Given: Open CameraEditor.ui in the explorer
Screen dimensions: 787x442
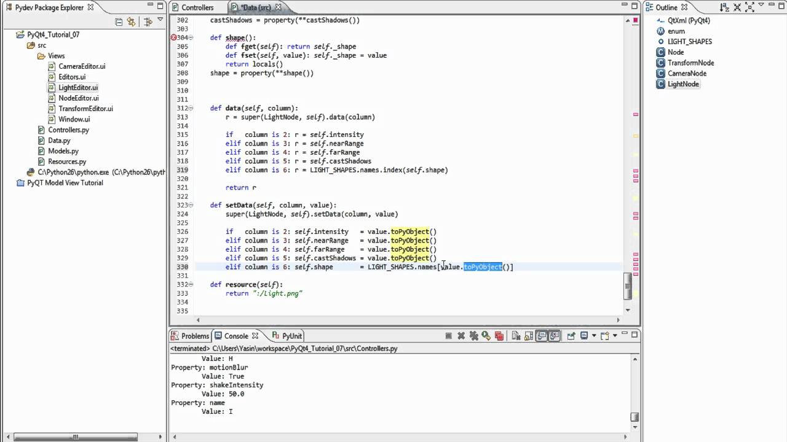Looking at the screenshot, I should coord(82,66).
